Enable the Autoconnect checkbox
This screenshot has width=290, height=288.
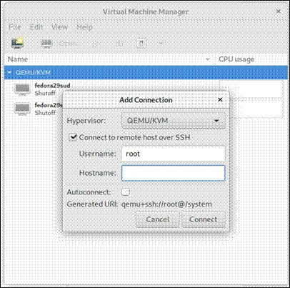click(x=126, y=192)
